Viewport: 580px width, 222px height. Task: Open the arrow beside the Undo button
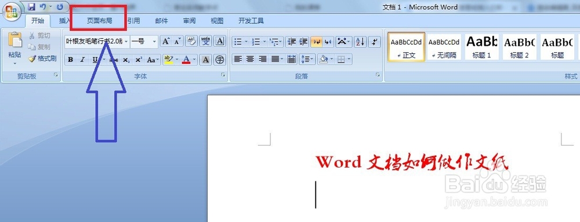50,6
